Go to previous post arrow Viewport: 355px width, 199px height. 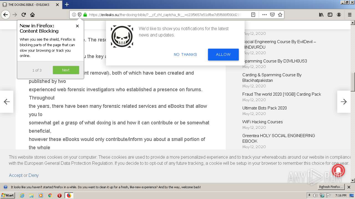tap(7, 102)
